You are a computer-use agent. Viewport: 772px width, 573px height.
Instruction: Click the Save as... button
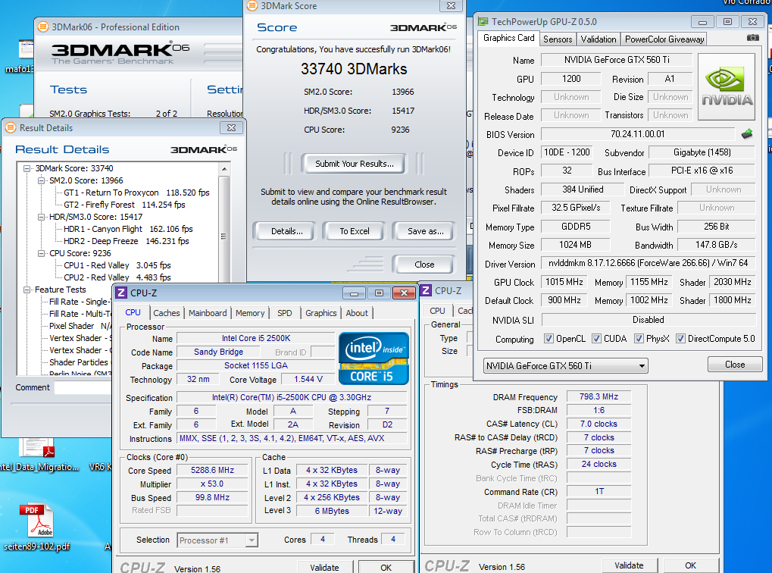(x=425, y=231)
